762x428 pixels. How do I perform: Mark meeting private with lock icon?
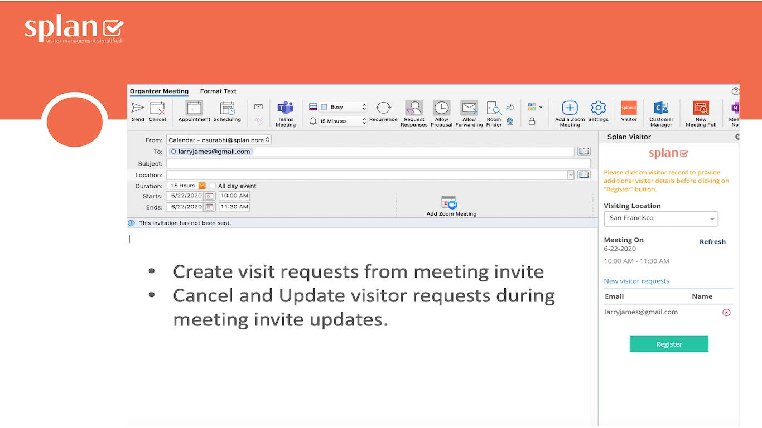pos(532,121)
